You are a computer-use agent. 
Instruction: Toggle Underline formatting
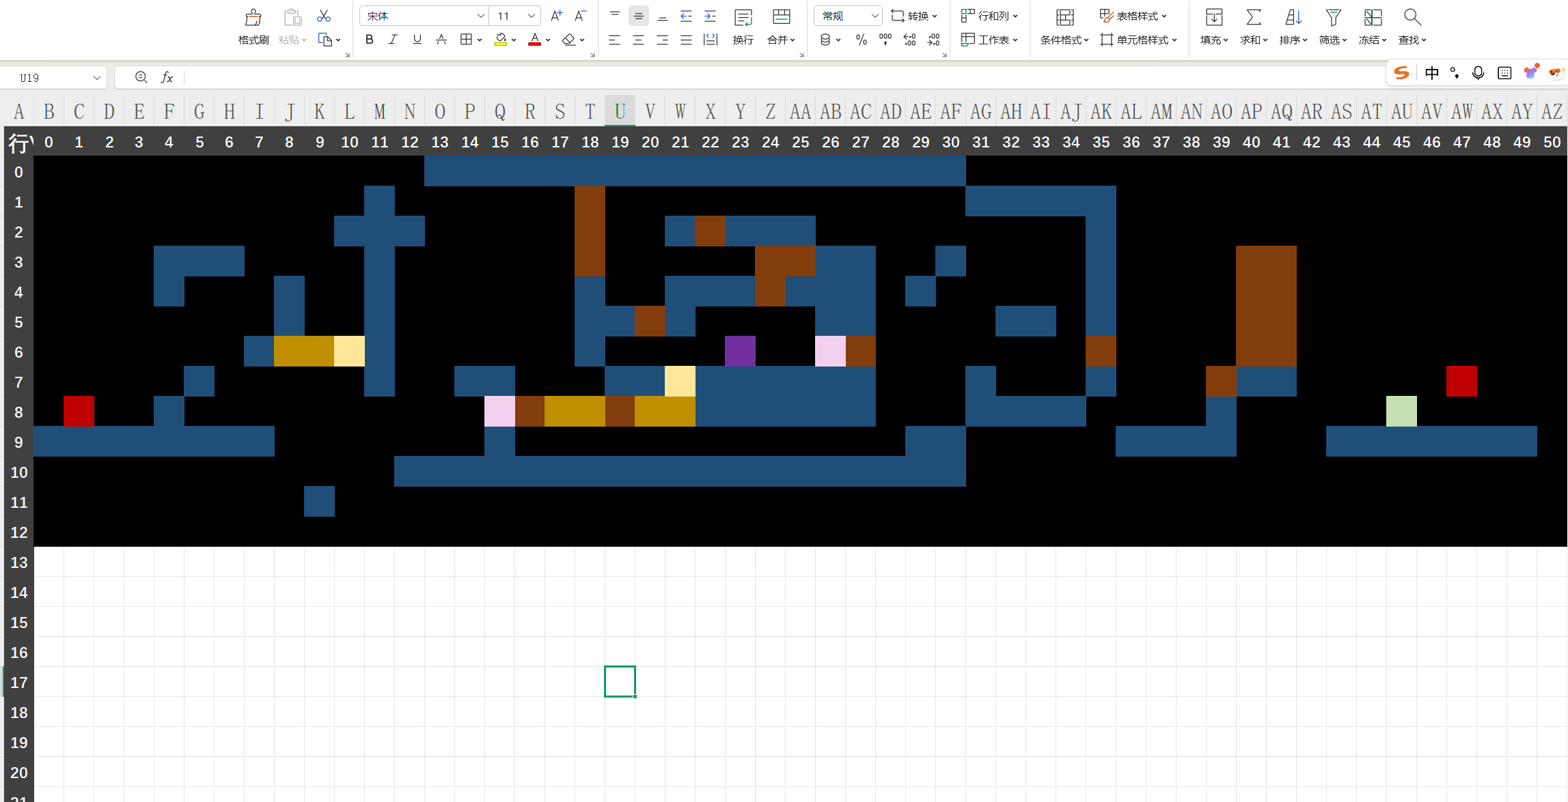417,40
